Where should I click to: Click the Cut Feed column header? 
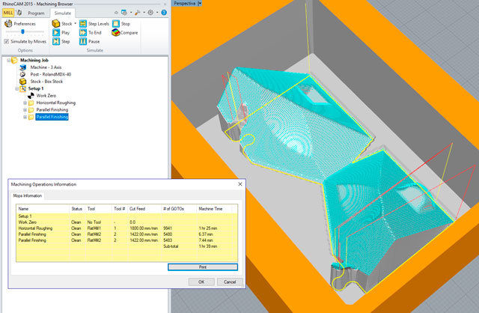pyautogui.click(x=144, y=209)
